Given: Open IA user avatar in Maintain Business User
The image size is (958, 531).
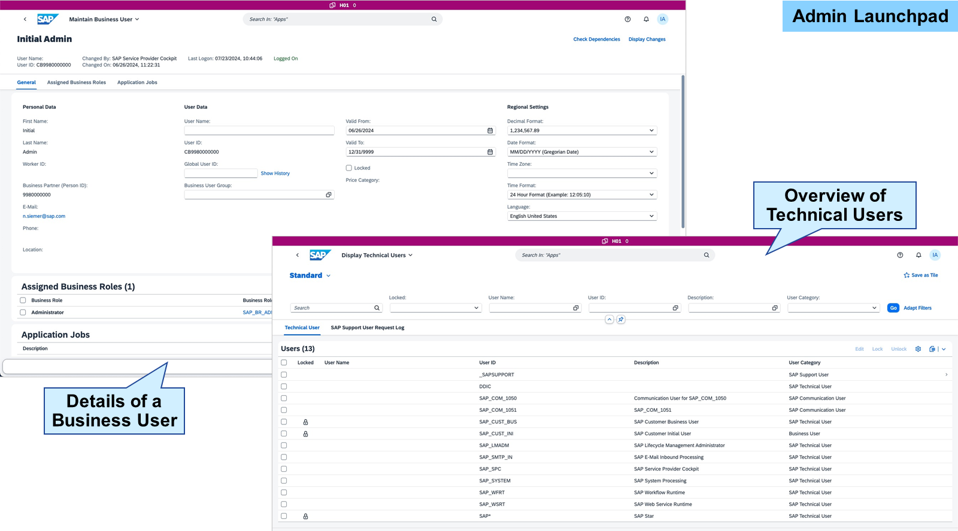Looking at the screenshot, I should coord(662,19).
